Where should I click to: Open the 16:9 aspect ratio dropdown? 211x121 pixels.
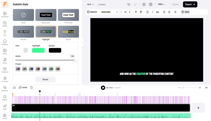(90, 4)
